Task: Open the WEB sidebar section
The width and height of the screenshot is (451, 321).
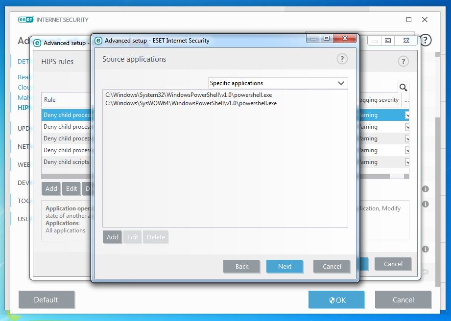Action: (x=24, y=165)
